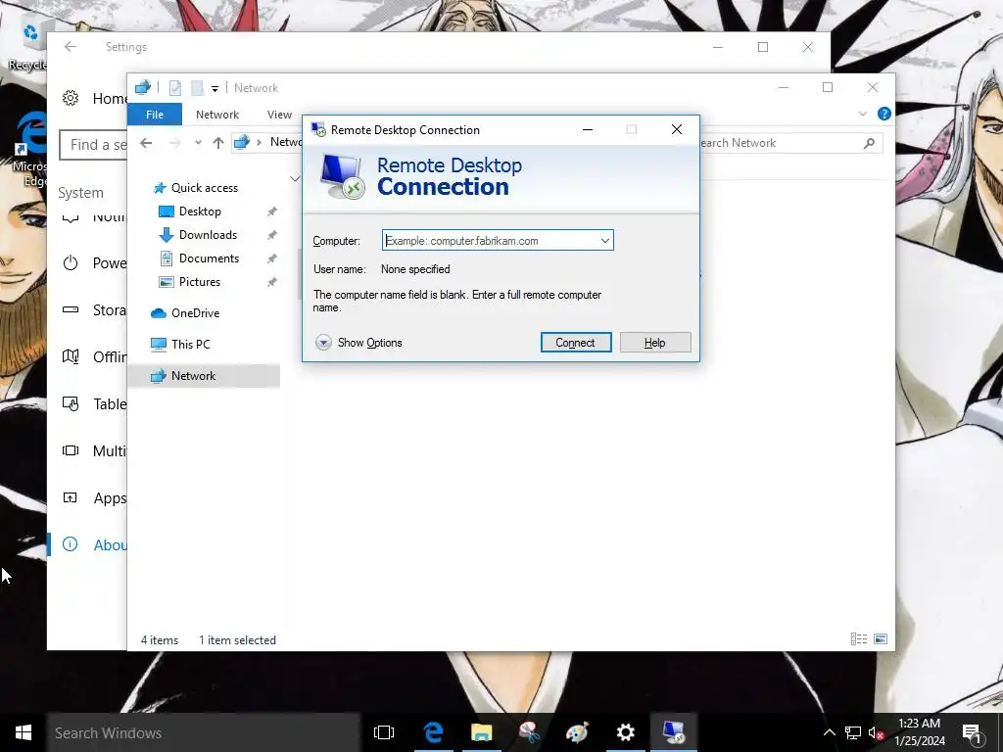Open the Customize Quick Access Toolbar dropdown
The image size is (1003, 752).
pyautogui.click(x=215, y=88)
